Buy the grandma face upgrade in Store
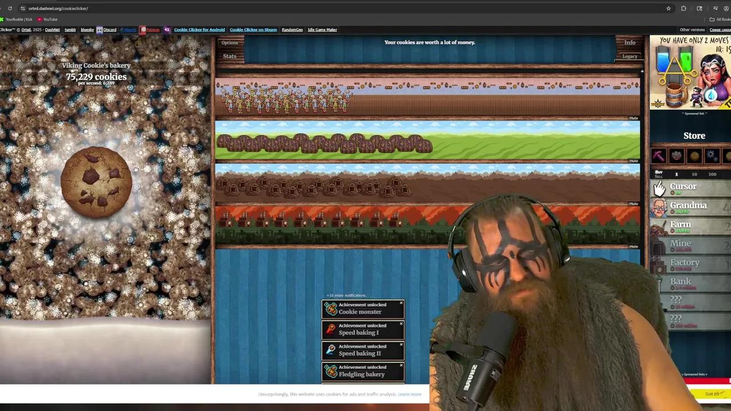This screenshot has width=731, height=411. coord(676,156)
